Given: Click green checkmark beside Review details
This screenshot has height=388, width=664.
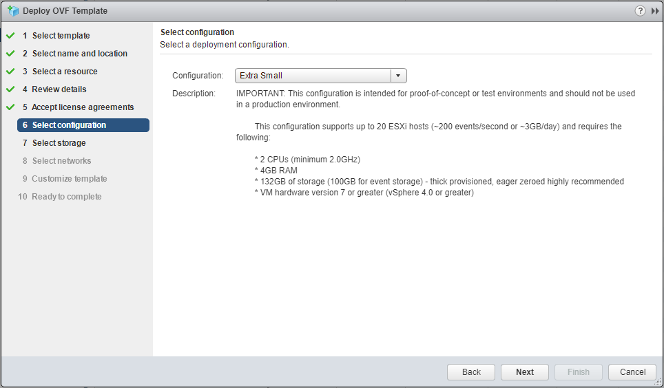Looking at the screenshot, I should [10, 89].
